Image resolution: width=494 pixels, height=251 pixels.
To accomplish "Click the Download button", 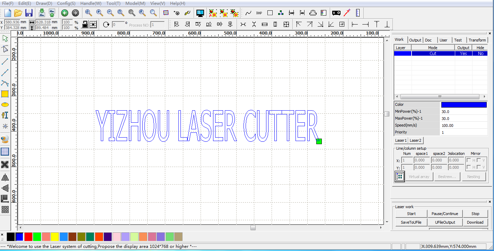I will (476, 222).
